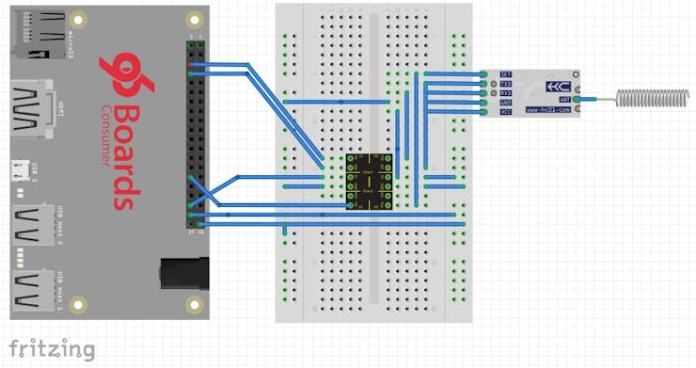Click the top-left mounting hole of board

point(78,20)
